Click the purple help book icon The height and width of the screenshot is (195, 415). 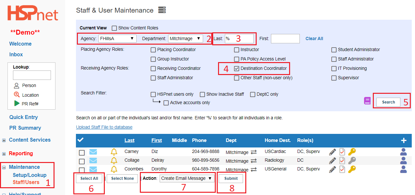(367, 101)
